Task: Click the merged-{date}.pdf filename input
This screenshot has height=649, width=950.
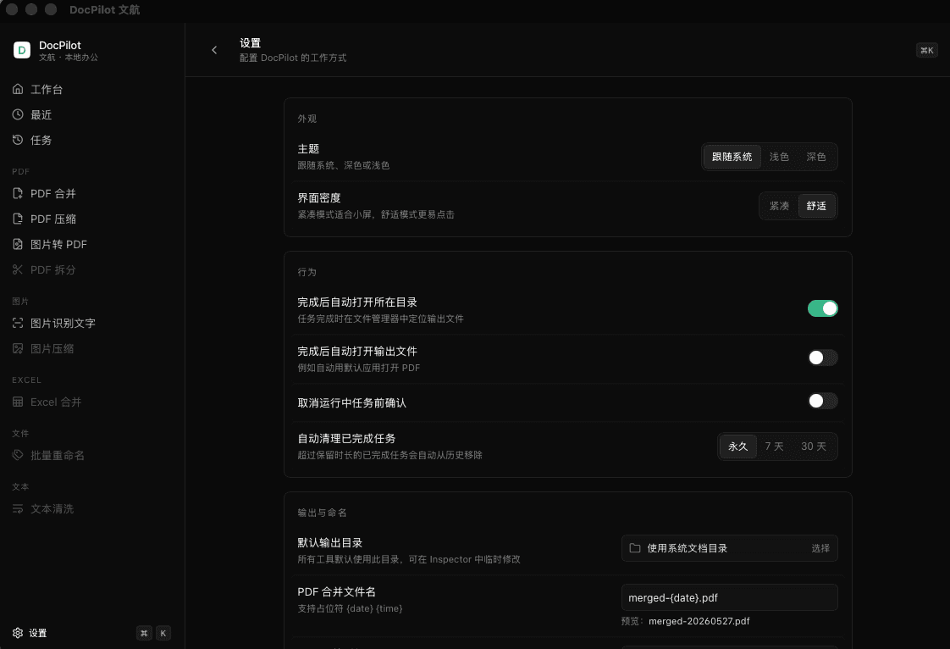Action: coord(730,597)
